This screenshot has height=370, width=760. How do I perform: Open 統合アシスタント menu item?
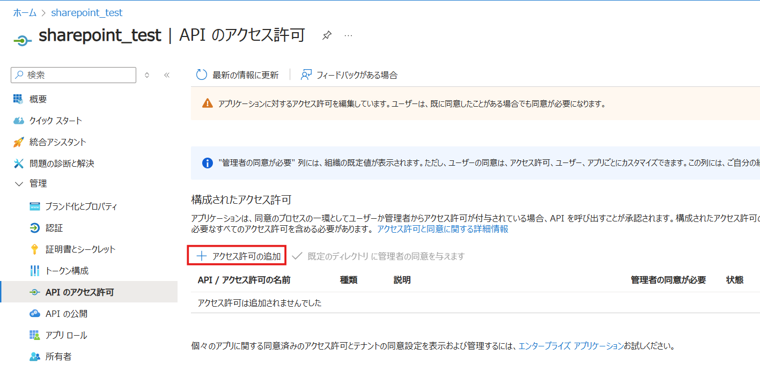pyautogui.click(x=58, y=142)
